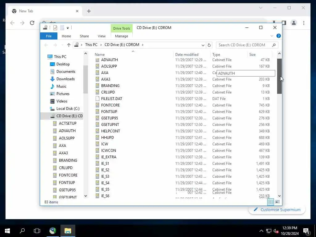Click the Drive Tools contextual tab header
The image size is (316, 237).
pos(122,28)
